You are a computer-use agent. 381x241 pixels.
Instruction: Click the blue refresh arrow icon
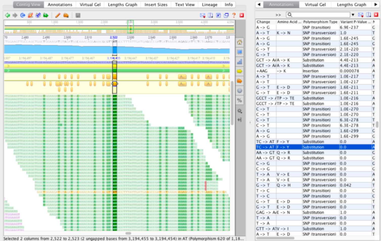(23, 15)
